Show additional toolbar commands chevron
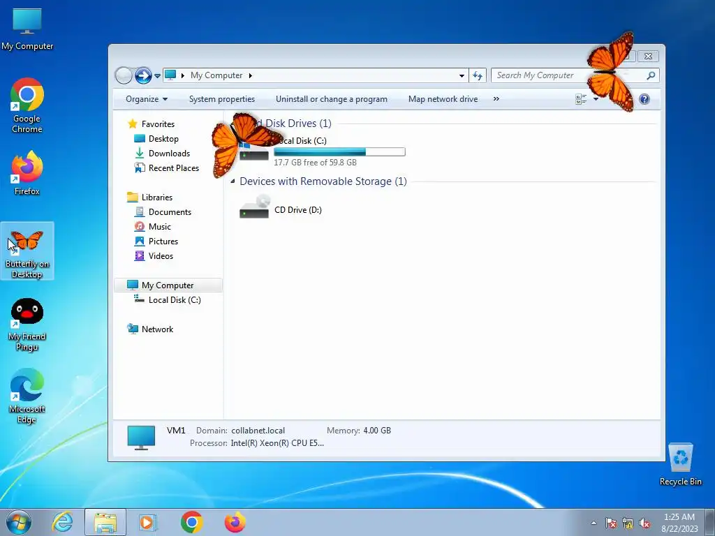 pos(496,99)
